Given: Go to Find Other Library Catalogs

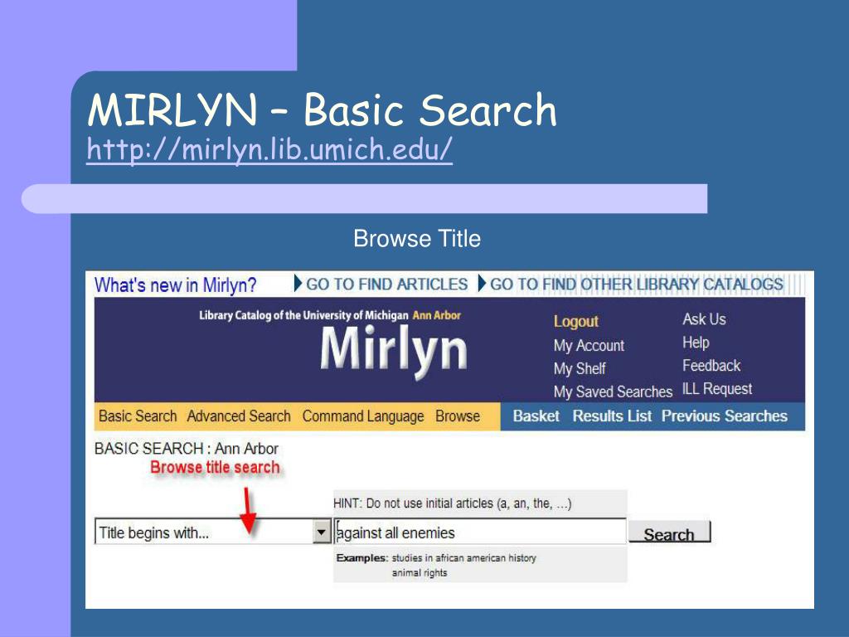Looking at the screenshot, I should 636,284.
